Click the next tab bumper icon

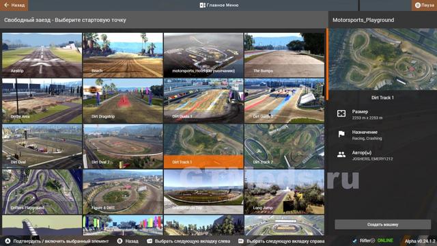coord(241,241)
